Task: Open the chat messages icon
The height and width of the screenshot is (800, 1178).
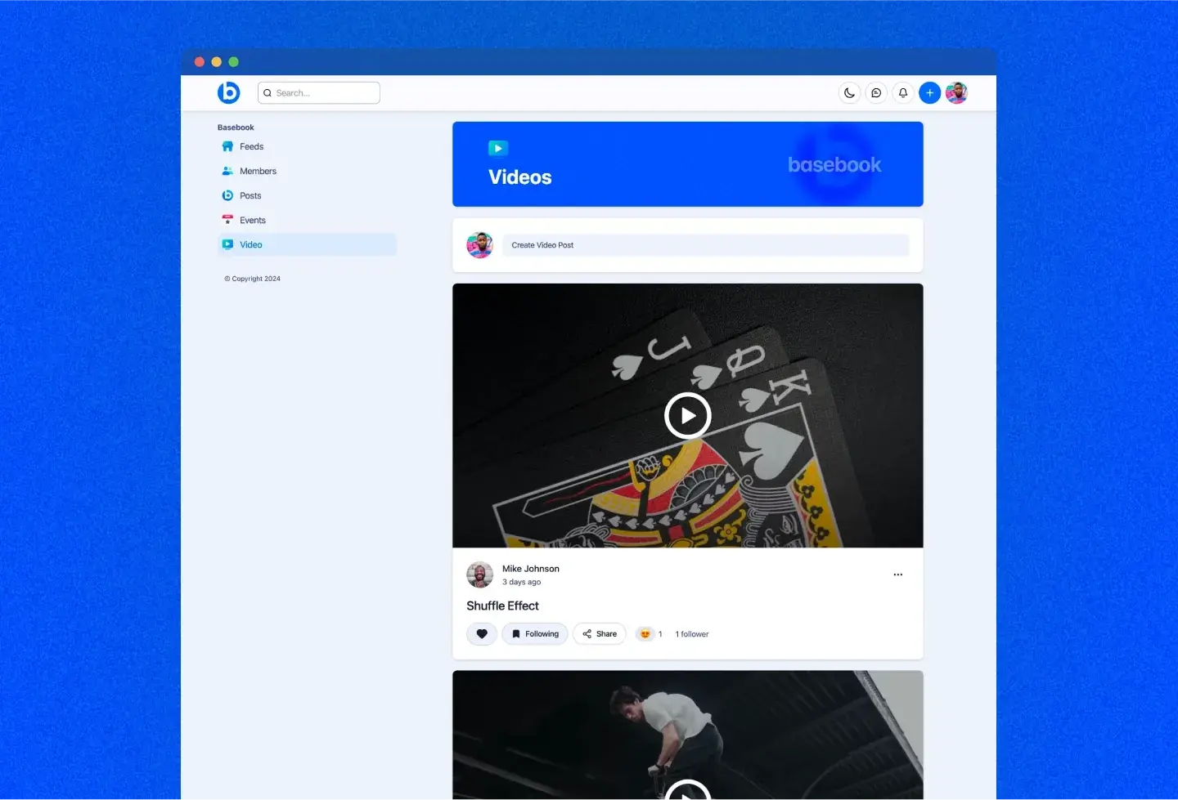Action: (876, 93)
